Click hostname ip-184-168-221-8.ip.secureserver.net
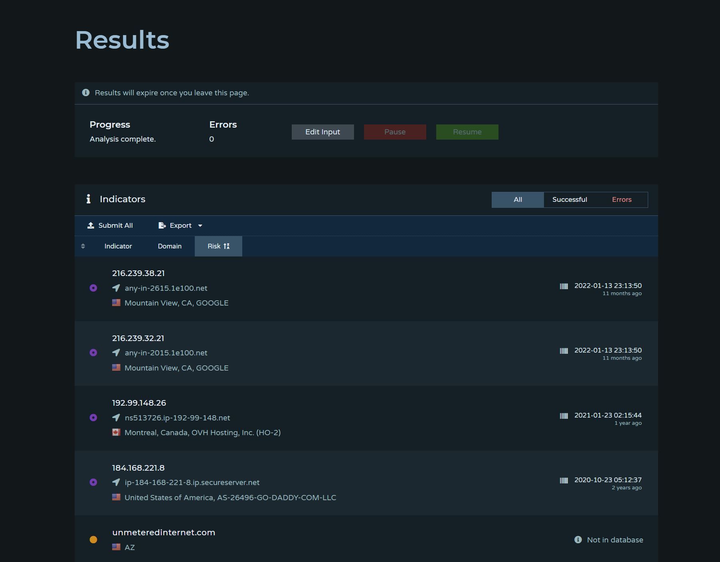The height and width of the screenshot is (562, 720). pyautogui.click(x=192, y=482)
